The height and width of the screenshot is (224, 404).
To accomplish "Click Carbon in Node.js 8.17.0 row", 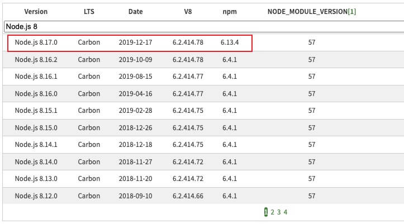I will (89, 42).
